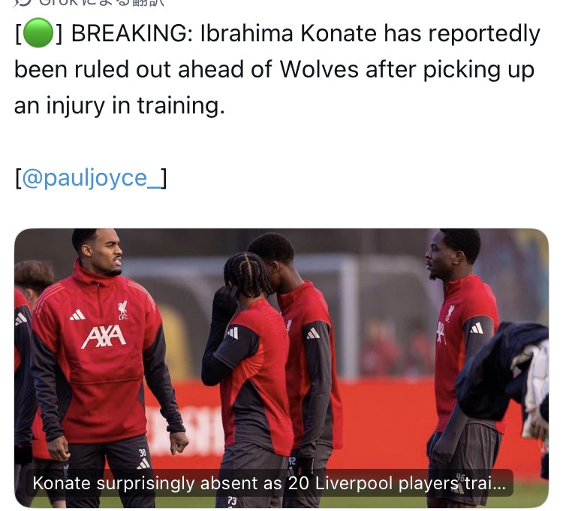Click the phrase 'an injury in training.'

[119, 106]
